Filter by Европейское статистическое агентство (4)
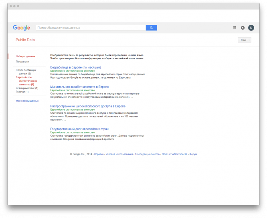The width and height of the screenshot is (267, 218). [x=26, y=81]
